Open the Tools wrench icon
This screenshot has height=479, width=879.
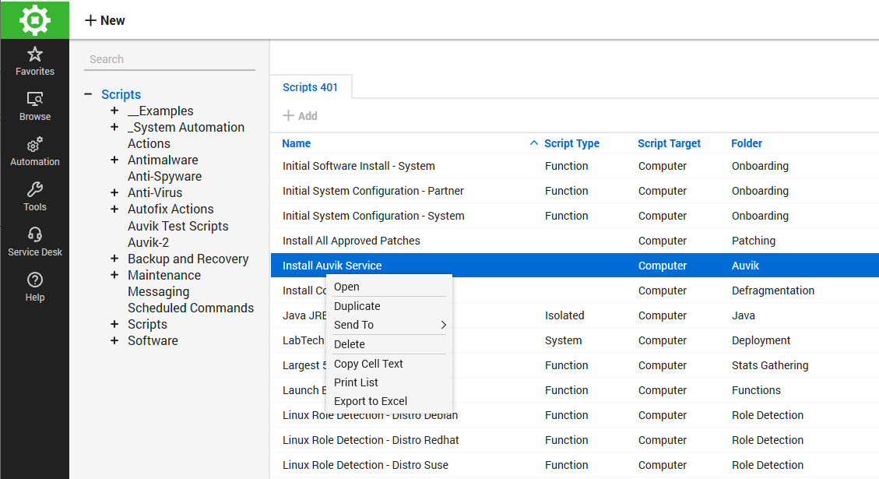pos(34,190)
